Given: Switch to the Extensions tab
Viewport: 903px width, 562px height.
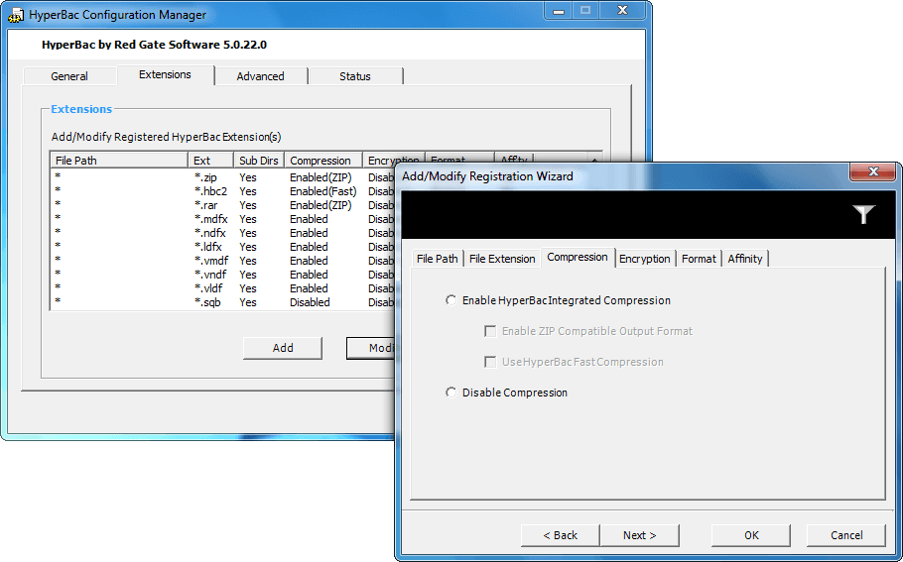Looking at the screenshot, I should coord(166,74).
